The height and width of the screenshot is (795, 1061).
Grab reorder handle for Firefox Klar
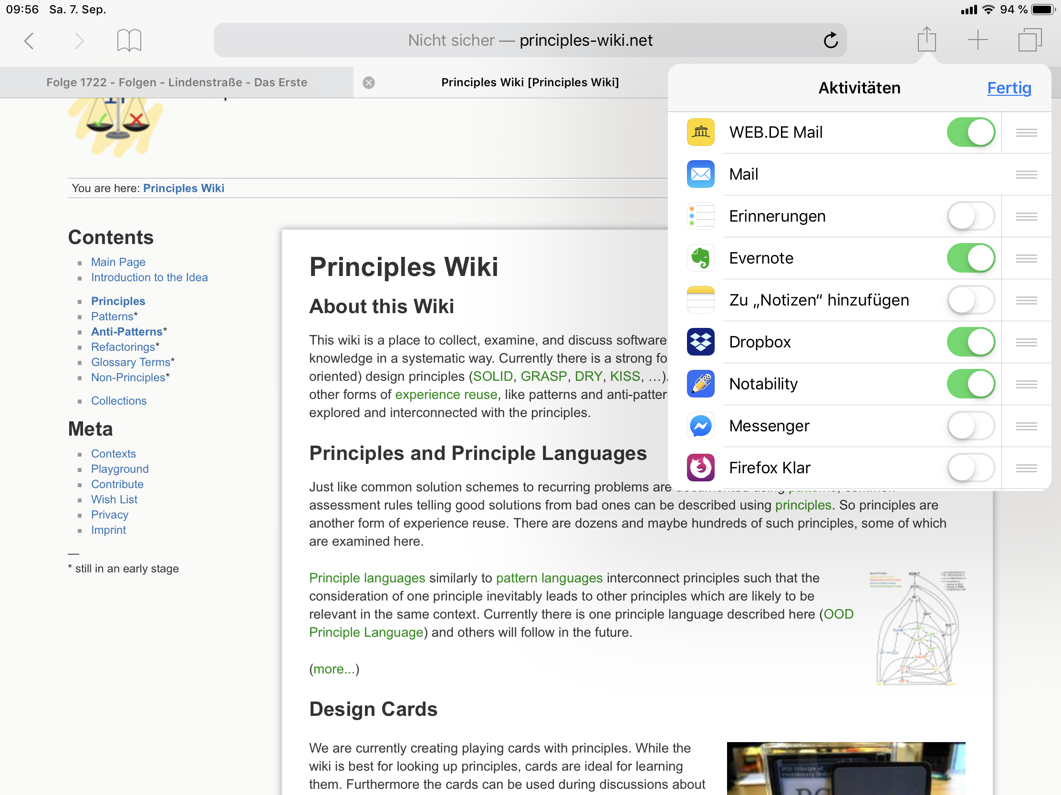coord(1026,468)
